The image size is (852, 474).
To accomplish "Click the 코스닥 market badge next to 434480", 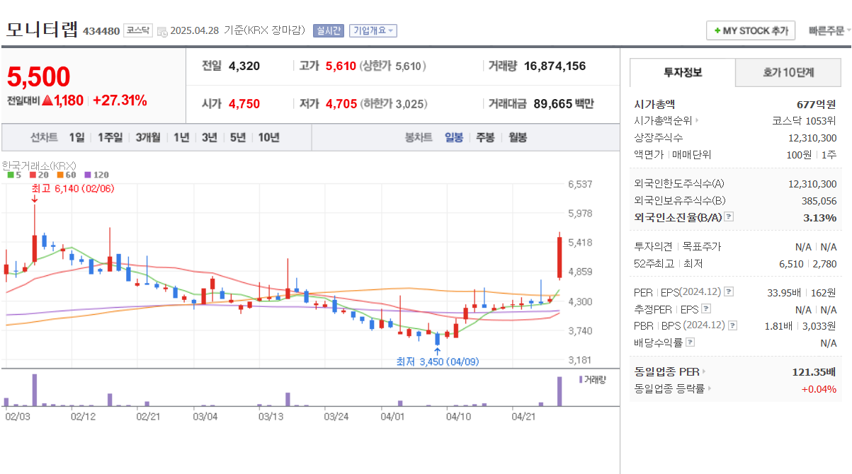I will [x=137, y=30].
